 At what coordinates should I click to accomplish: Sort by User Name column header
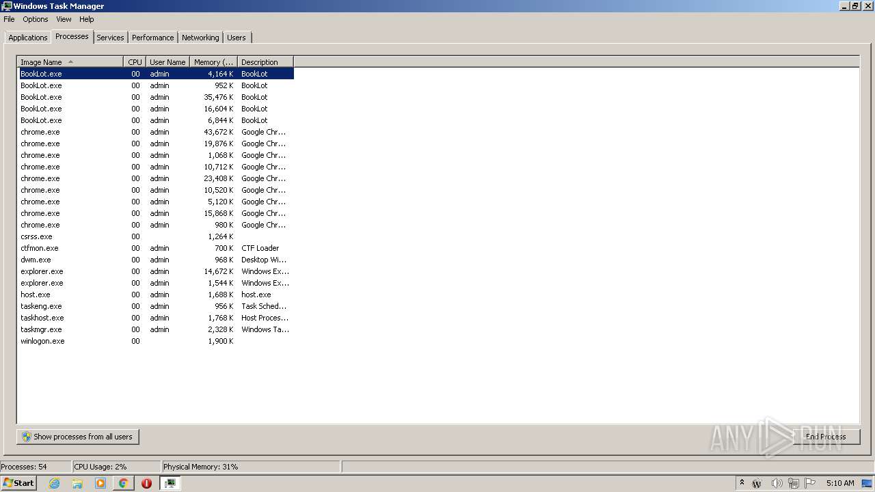pos(167,62)
